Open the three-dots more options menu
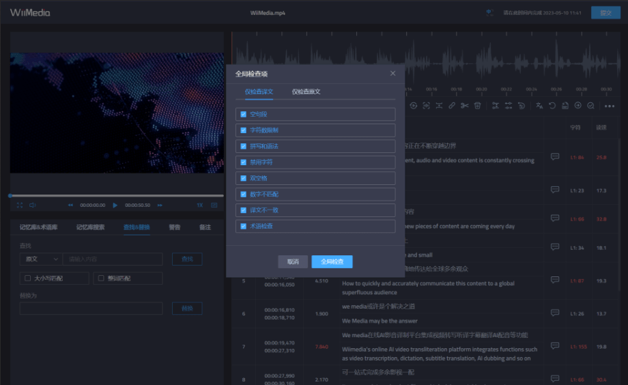Image resolution: width=628 pixels, height=385 pixels. (610, 106)
